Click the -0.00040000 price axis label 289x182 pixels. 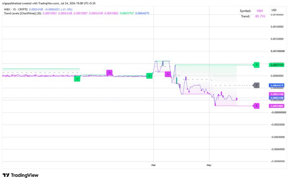click(x=278, y=137)
